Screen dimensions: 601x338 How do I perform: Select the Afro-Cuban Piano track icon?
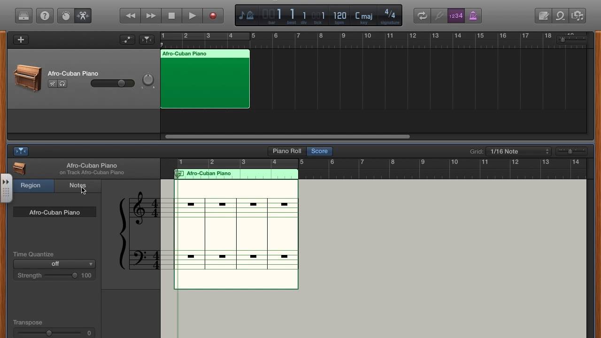coord(28,78)
